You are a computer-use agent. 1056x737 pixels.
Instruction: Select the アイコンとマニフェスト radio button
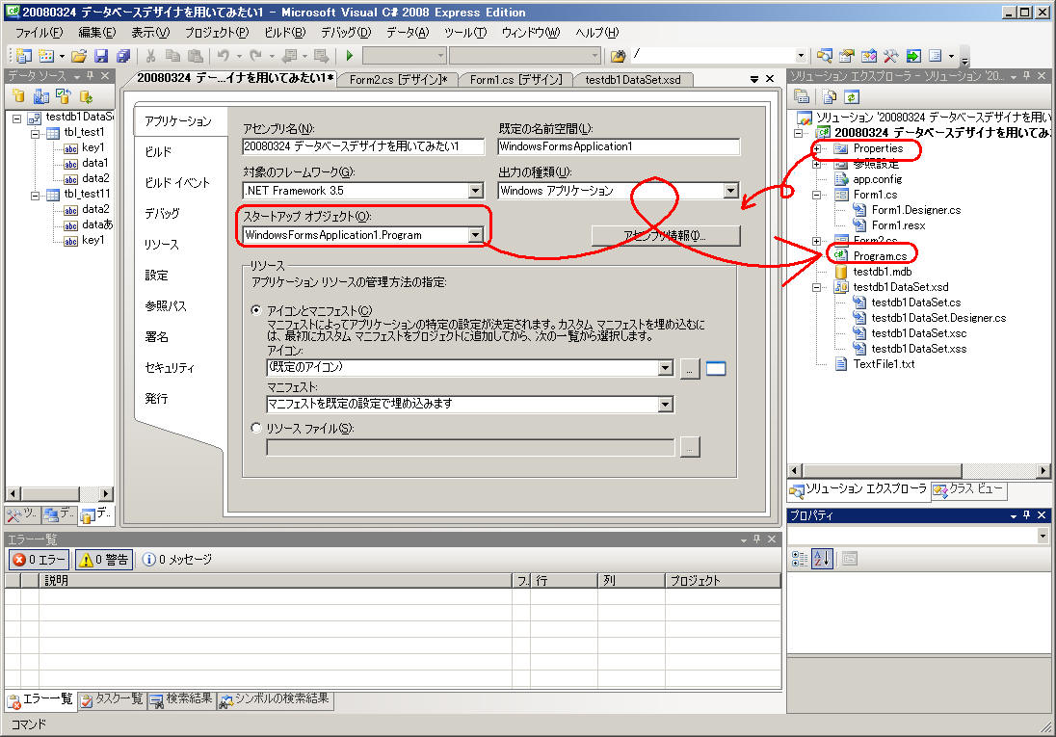click(256, 310)
